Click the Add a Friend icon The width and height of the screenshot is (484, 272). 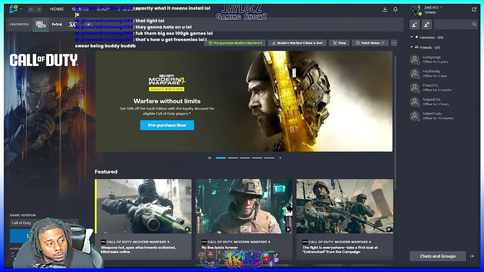coord(415,24)
